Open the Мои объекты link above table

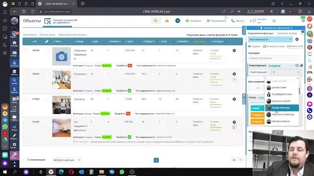tap(30, 35)
